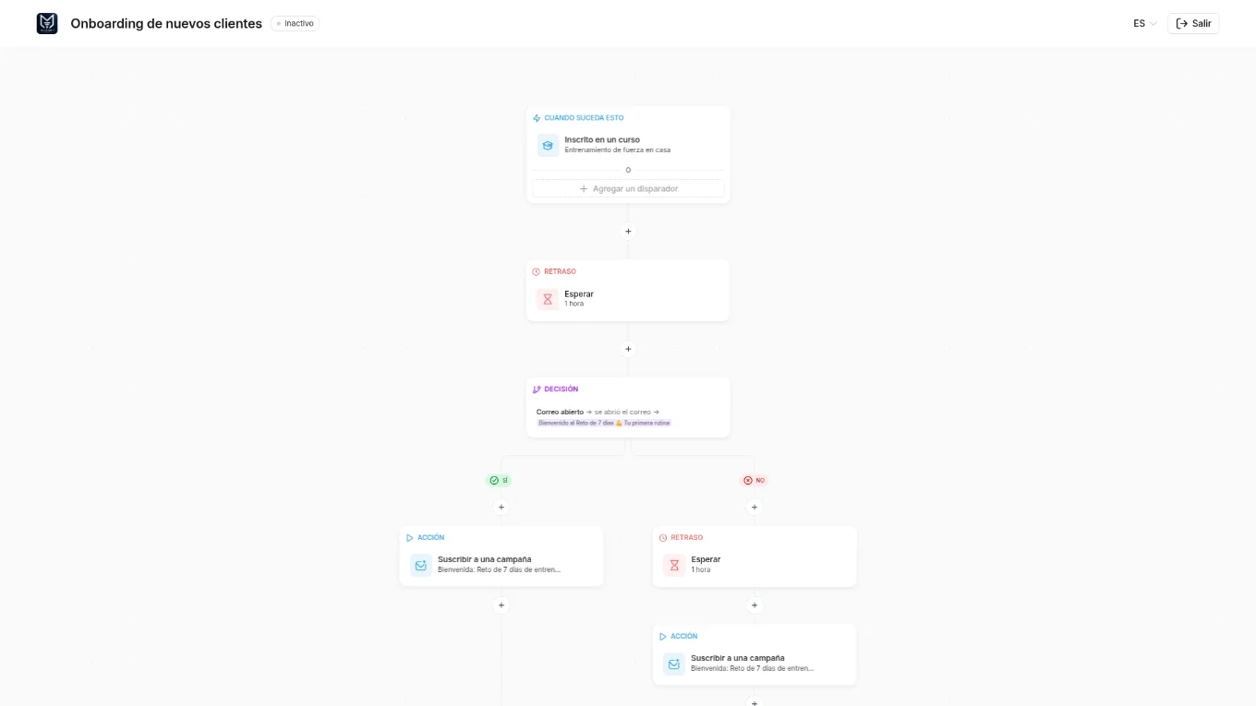Click Agregar un disparador
This screenshot has height=706, width=1256.
point(628,188)
